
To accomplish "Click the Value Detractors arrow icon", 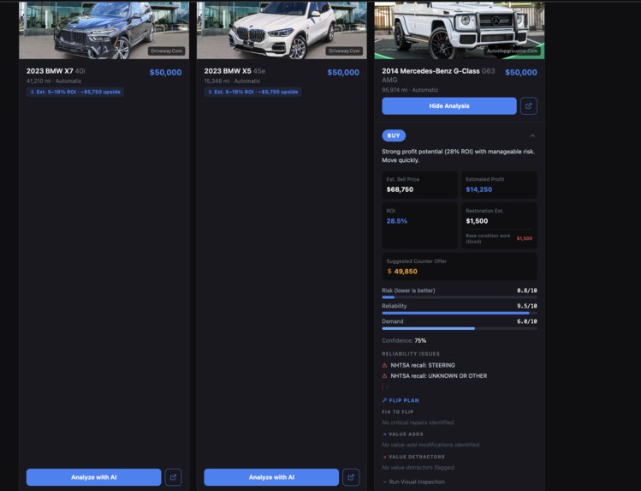I will pyautogui.click(x=384, y=457).
